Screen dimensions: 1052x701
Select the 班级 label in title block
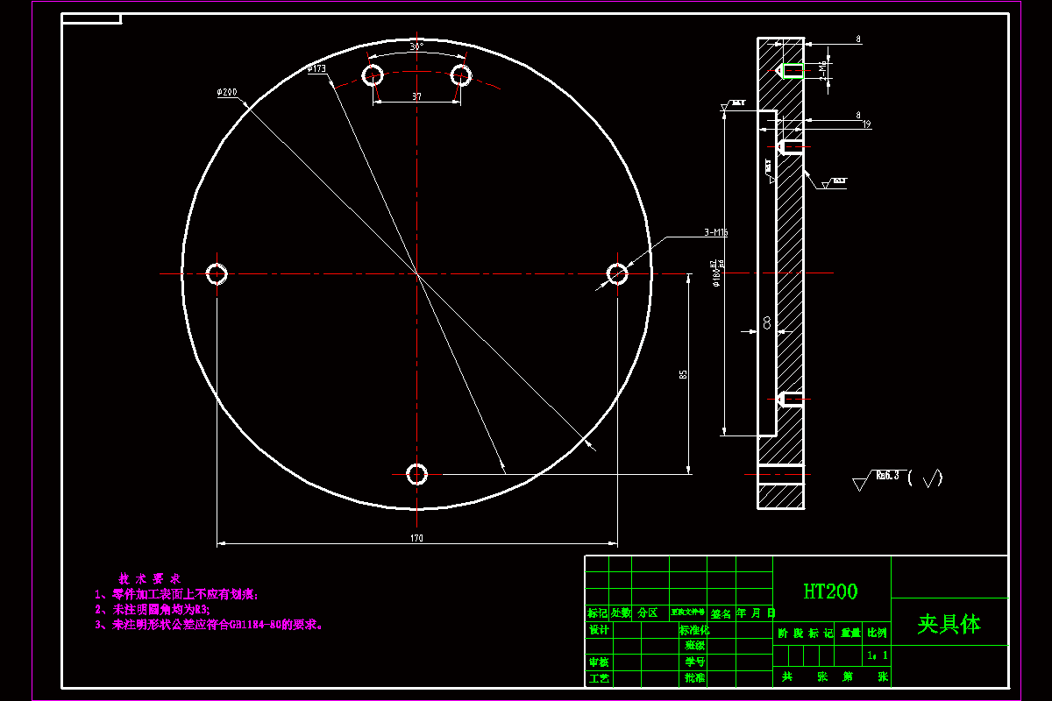coord(694,646)
